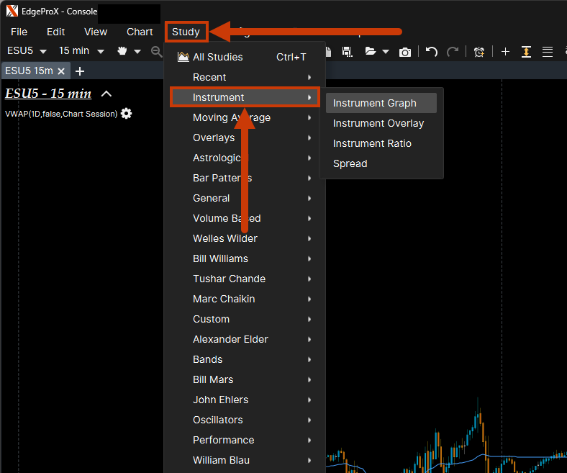Viewport: 567px width, 473px height.
Task: Close the ESU5 15m tab
Action: [61, 71]
